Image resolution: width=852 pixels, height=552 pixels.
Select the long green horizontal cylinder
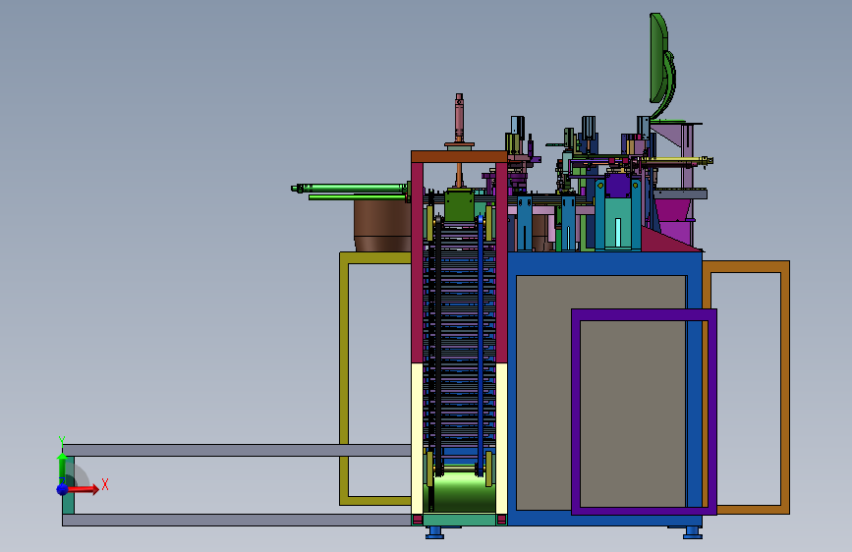pos(351,189)
